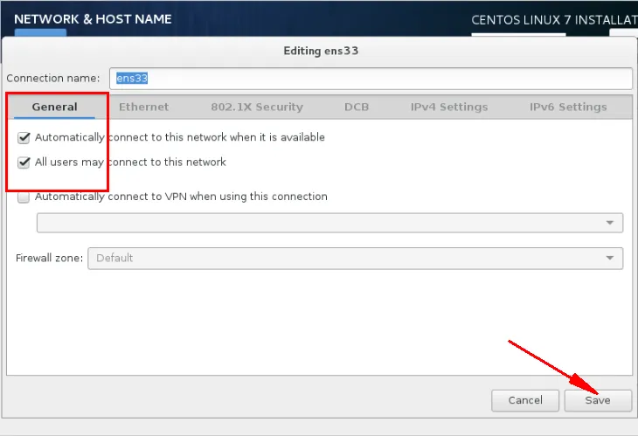The height and width of the screenshot is (436, 638).
Task: Switch to the IPv6 Settings tab
Action: pos(568,107)
